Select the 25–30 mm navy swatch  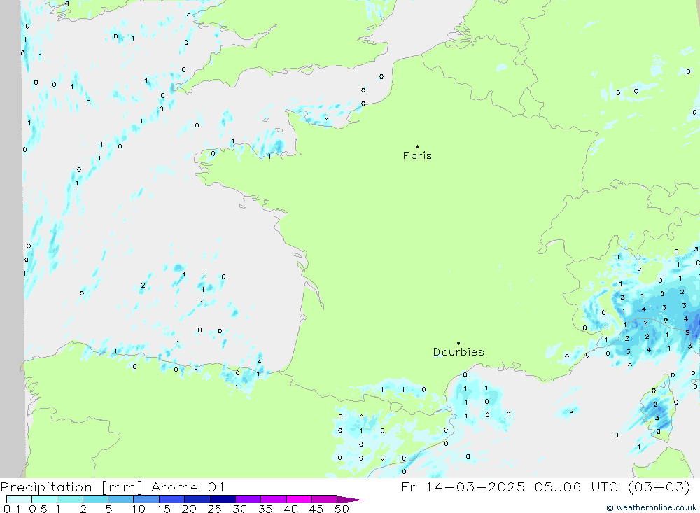coord(223,499)
